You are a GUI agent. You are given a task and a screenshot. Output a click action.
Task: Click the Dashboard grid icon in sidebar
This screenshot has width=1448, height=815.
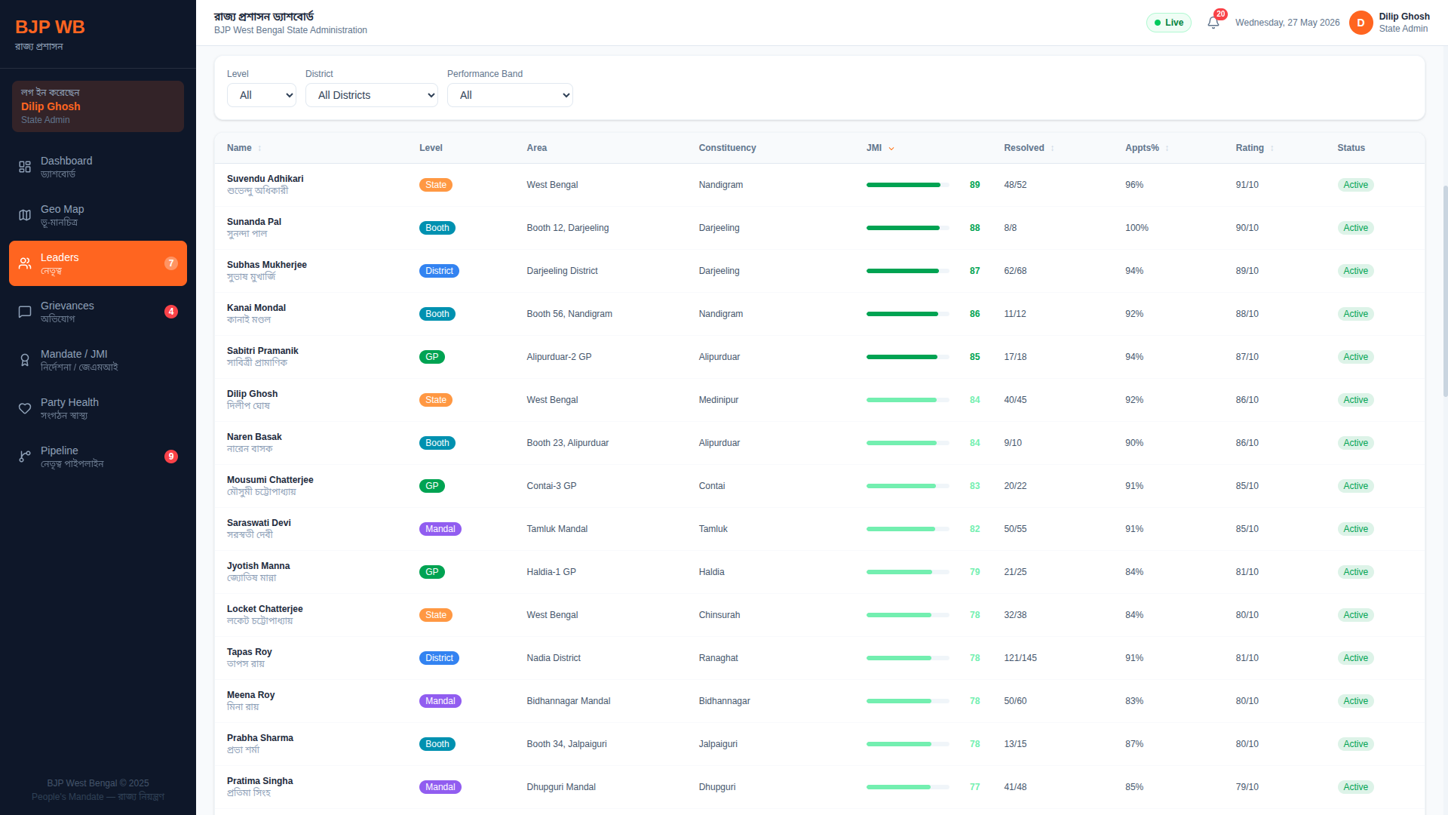(25, 167)
